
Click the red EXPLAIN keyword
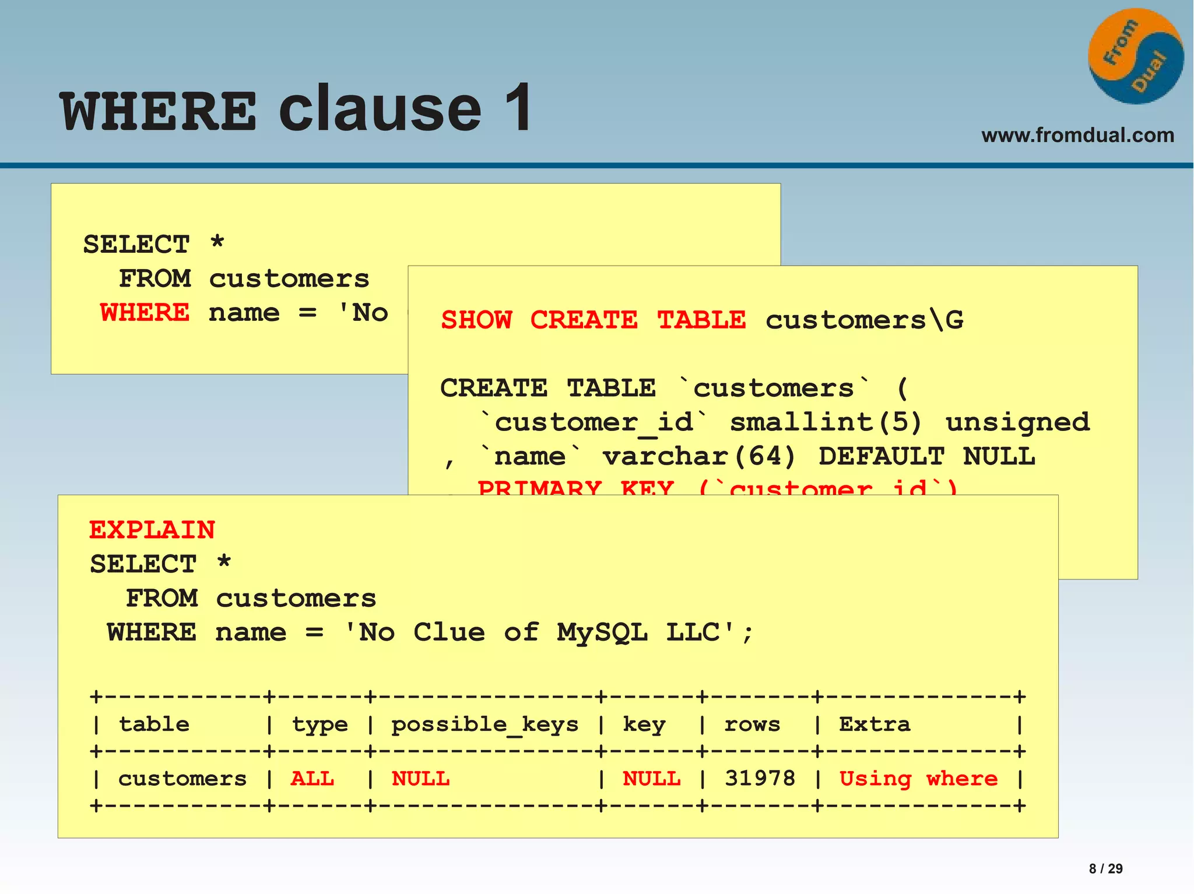(152, 530)
